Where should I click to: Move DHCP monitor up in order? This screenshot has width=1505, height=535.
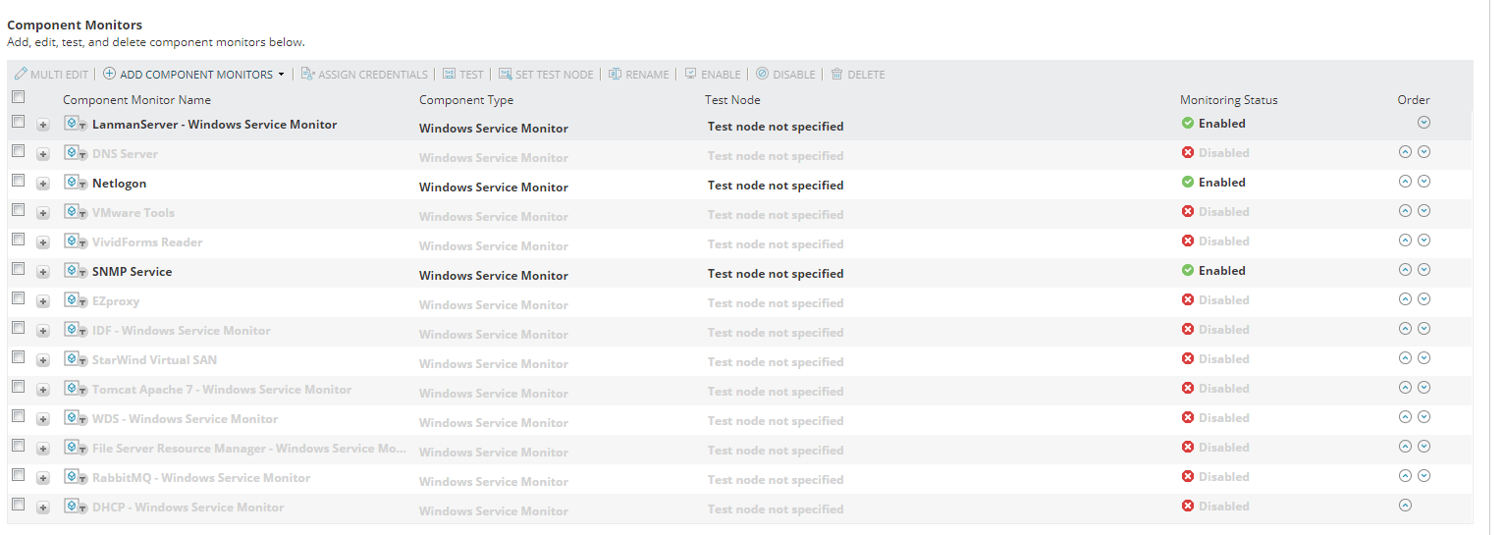tap(1405, 506)
